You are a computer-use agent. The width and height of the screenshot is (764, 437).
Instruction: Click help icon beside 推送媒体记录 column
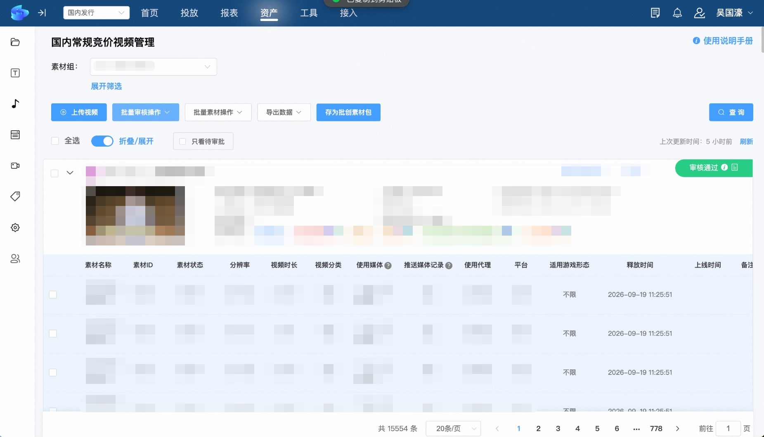pyautogui.click(x=449, y=266)
